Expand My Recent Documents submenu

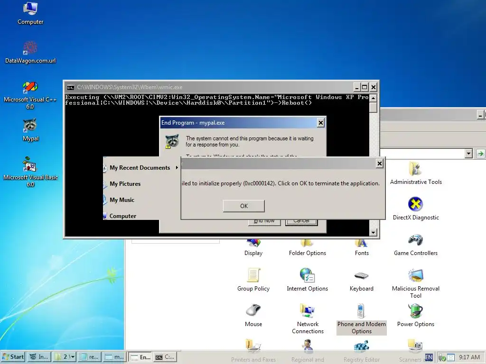click(x=141, y=167)
